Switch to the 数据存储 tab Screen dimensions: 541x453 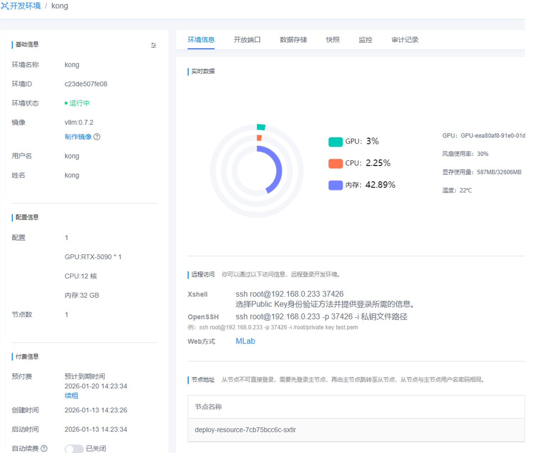click(293, 40)
